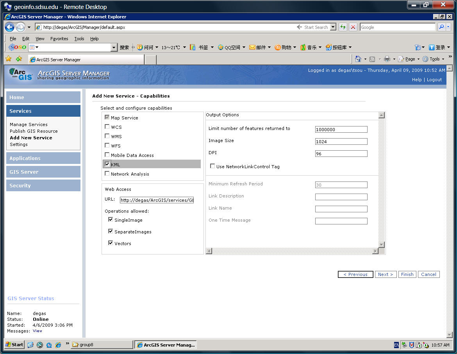Enable the WMS capability checkbox
Image resolution: width=457 pixels, height=354 pixels.
[107, 136]
